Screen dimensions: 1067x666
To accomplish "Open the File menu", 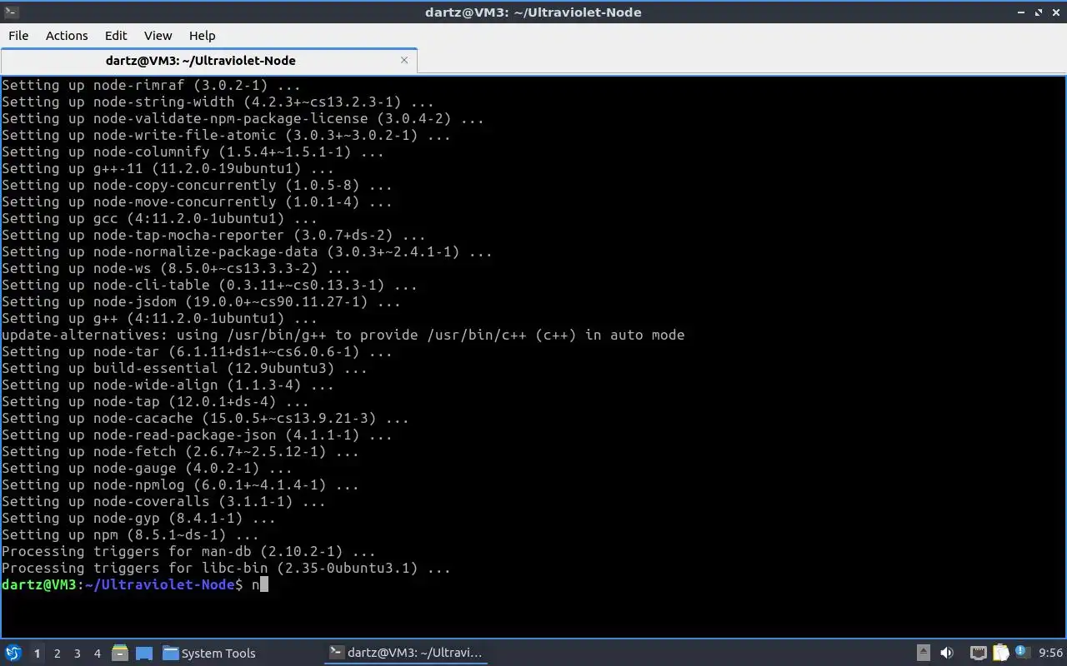I will coord(18,35).
